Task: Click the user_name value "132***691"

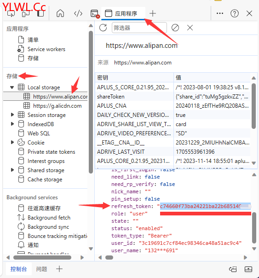Action: tap(161, 250)
